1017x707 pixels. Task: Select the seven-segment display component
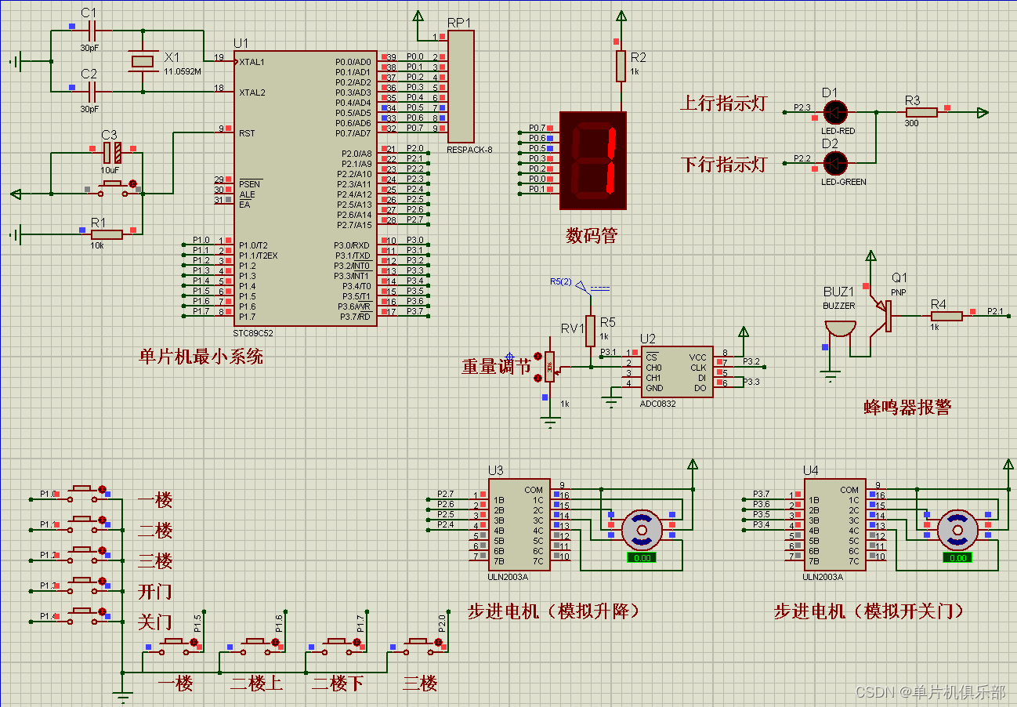tap(593, 160)
